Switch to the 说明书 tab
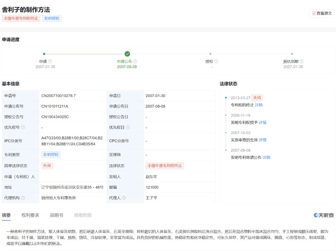The width and height of the screenshot is (336, 251). tap(56, 215)
